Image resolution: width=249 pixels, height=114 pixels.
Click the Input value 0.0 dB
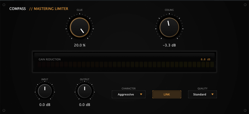tap(45, 105)
